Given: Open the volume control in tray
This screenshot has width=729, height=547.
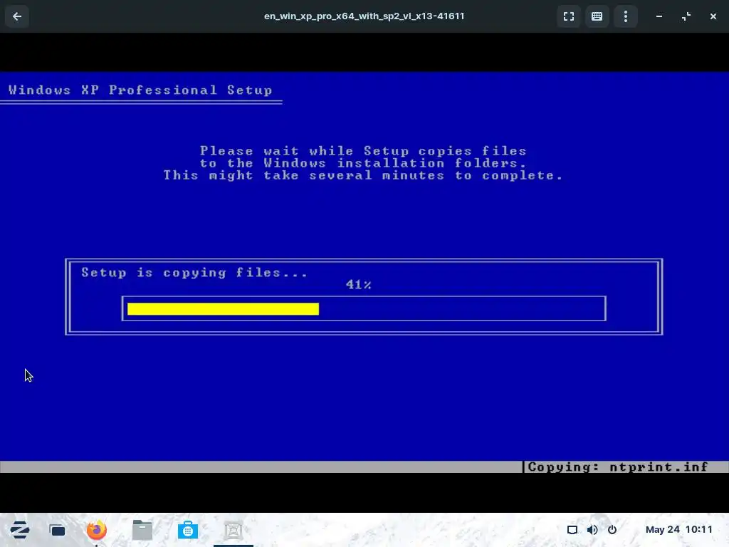Looking at the screenshot, I should coord(592,530).
